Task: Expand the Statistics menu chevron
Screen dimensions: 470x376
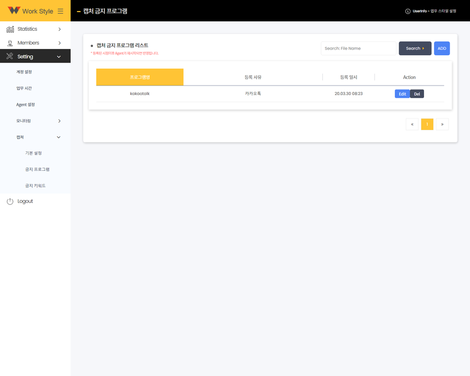Action: 60,29
